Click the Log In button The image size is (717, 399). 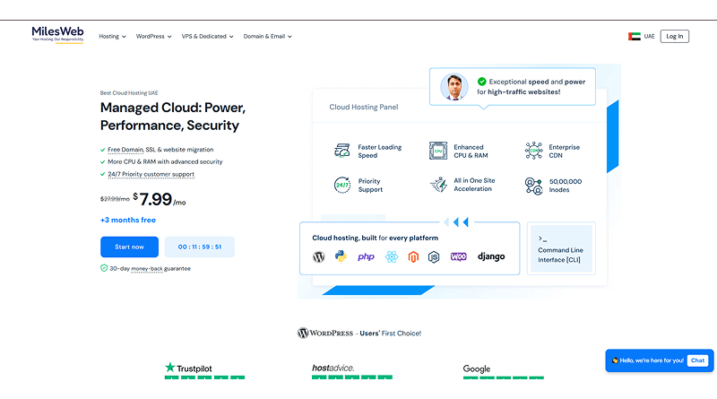[675, 36]
